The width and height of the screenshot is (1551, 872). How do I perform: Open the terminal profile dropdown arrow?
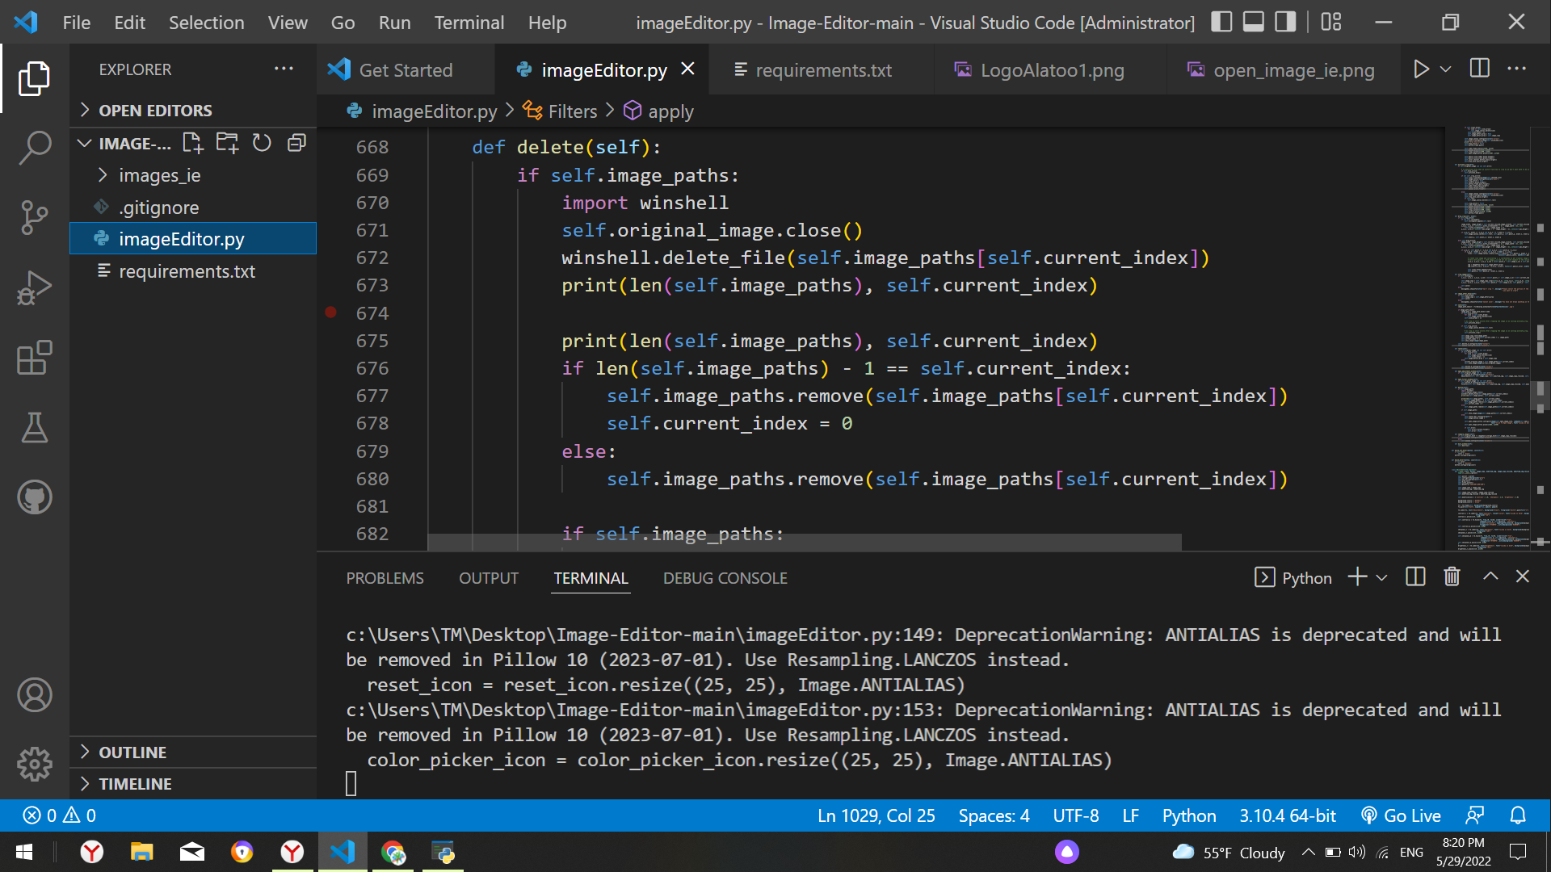1383,576
